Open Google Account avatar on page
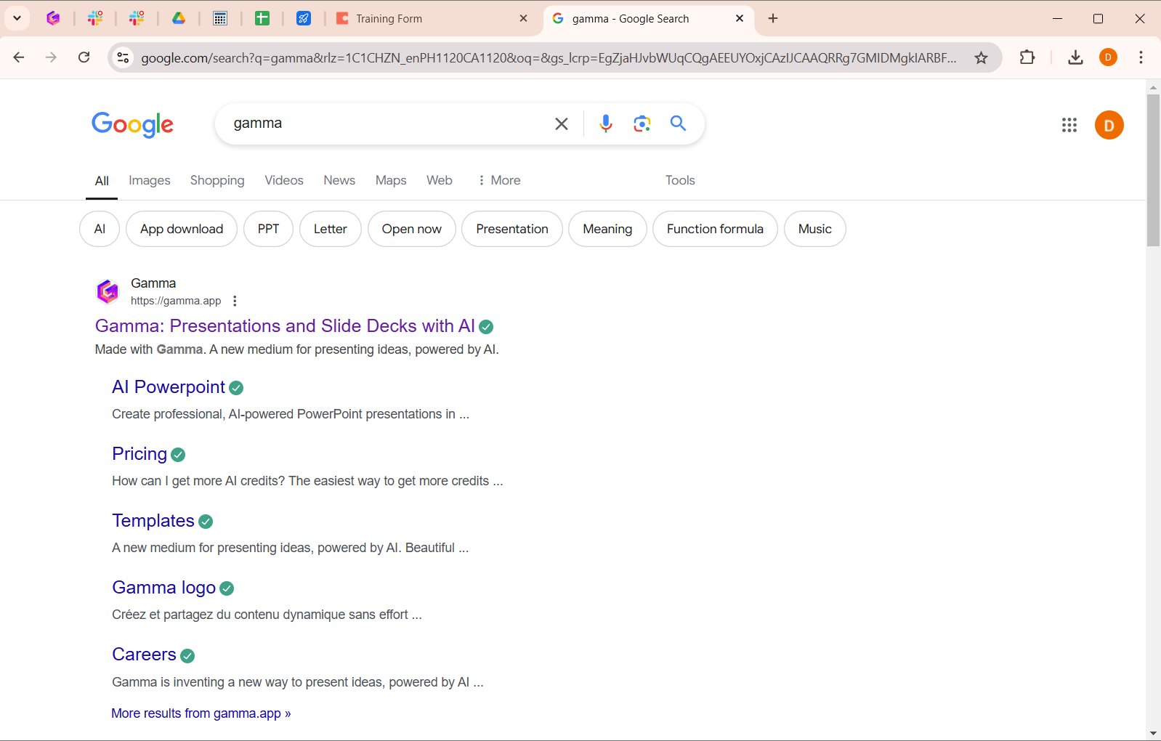 [x=1109, y=125]
